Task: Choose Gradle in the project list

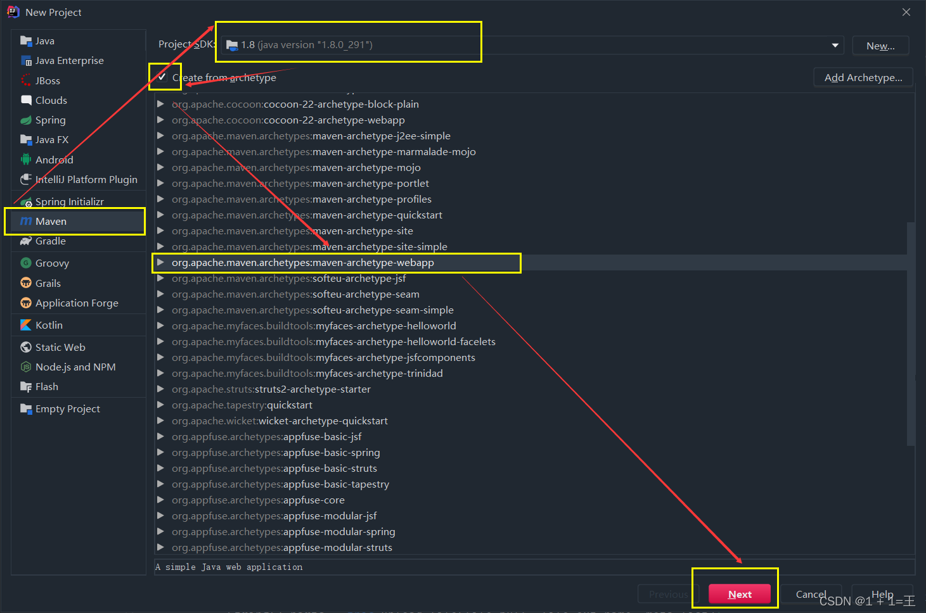Action: (79, 241)
